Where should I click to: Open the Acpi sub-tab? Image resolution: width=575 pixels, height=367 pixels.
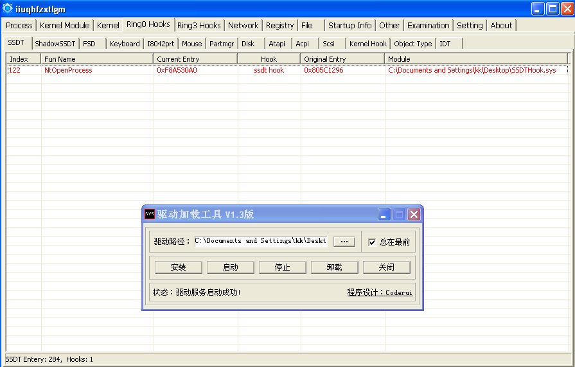[306, 44]
